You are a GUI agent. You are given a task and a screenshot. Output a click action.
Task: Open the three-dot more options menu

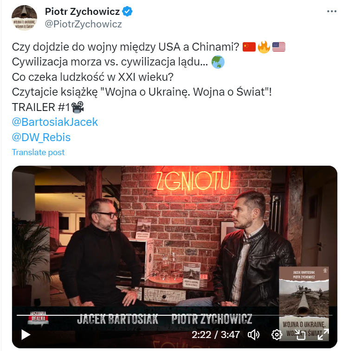332,12
